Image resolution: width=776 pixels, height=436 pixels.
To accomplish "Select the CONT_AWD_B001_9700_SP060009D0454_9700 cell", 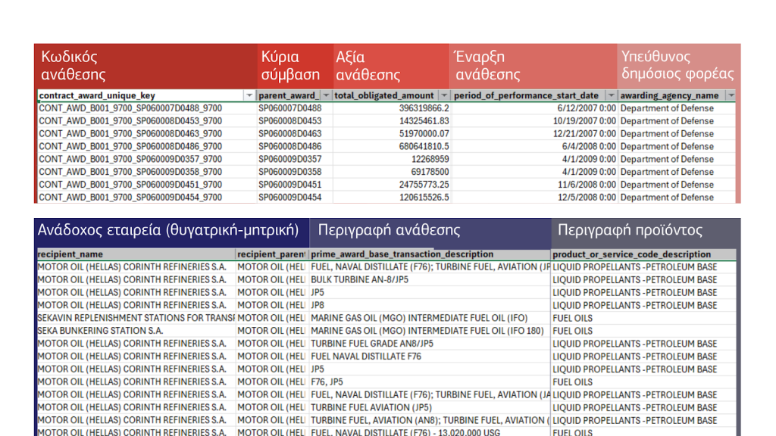I will (x=145, y=198).
